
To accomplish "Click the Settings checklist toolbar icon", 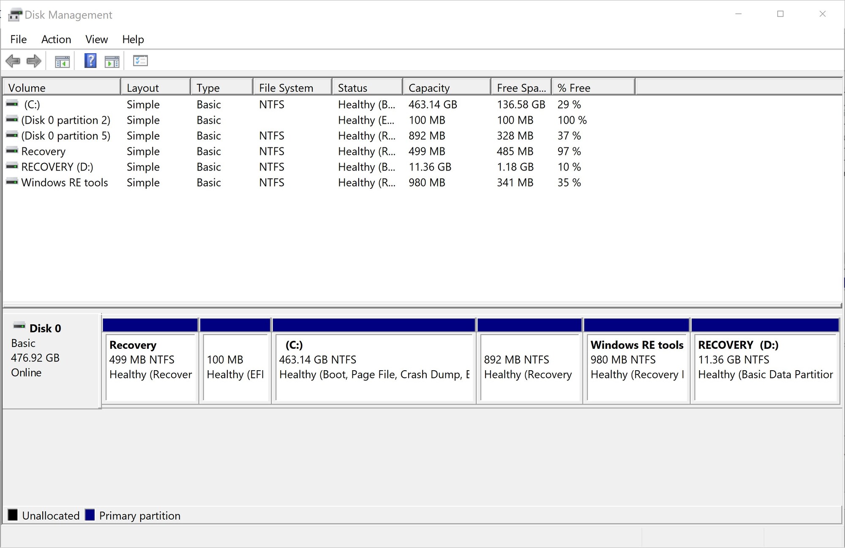I will pos(140,61).
